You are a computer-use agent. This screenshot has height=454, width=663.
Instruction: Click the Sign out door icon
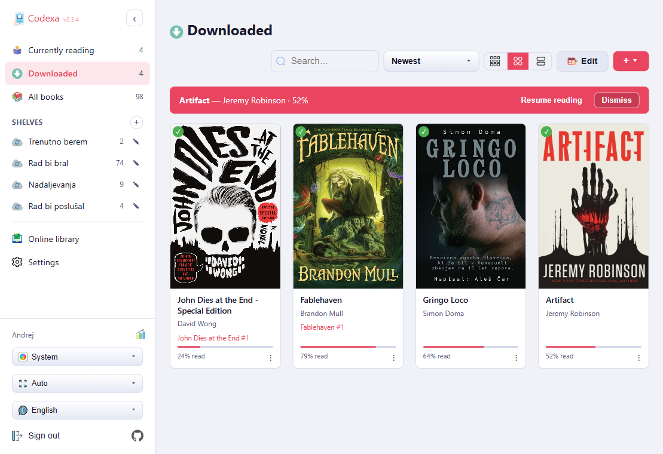(x=17, y=436)
